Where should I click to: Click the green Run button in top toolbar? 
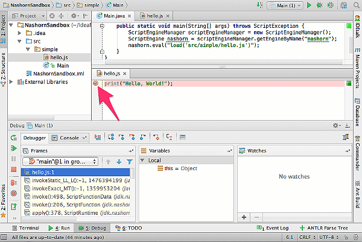(x=309, y=5)
